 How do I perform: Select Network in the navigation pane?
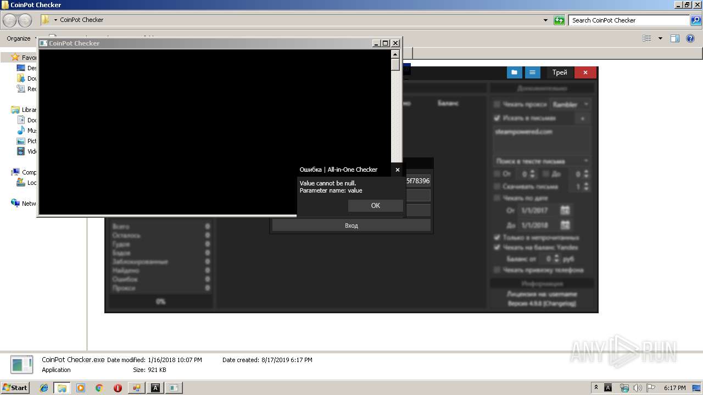point(24,204)
